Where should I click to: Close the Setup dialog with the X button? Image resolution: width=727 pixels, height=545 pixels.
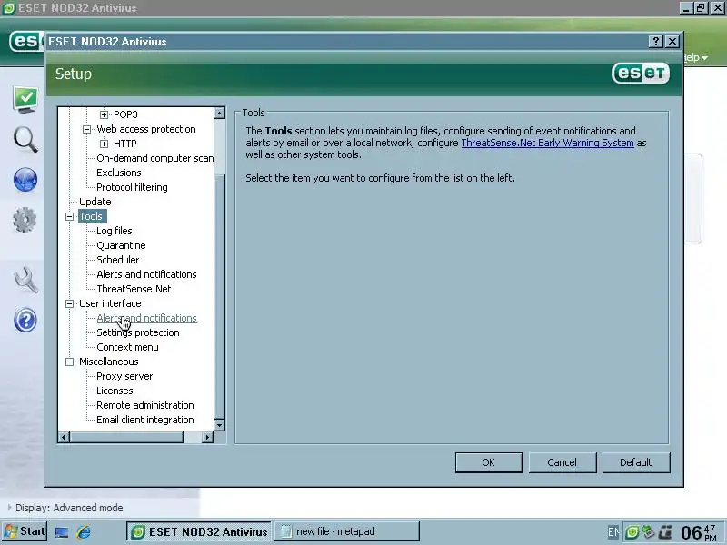pyautogui.click(x=672, y=41)
